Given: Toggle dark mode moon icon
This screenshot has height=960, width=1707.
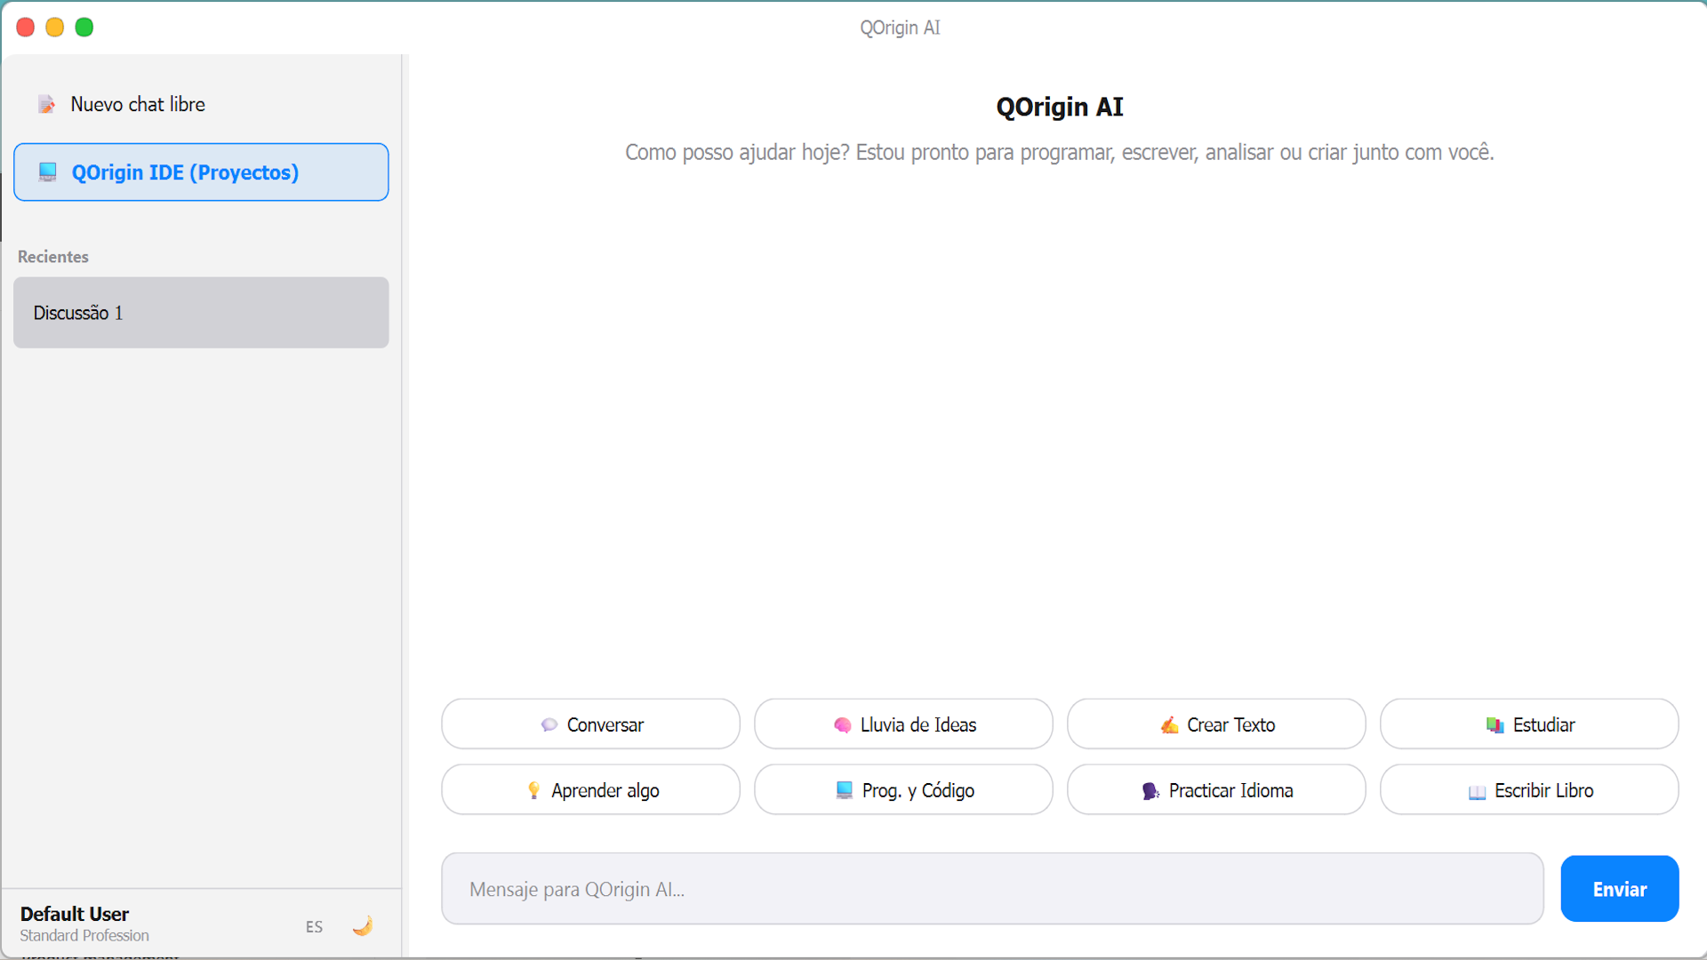Looking at the screenshot, I should click(x=363, y=926).
